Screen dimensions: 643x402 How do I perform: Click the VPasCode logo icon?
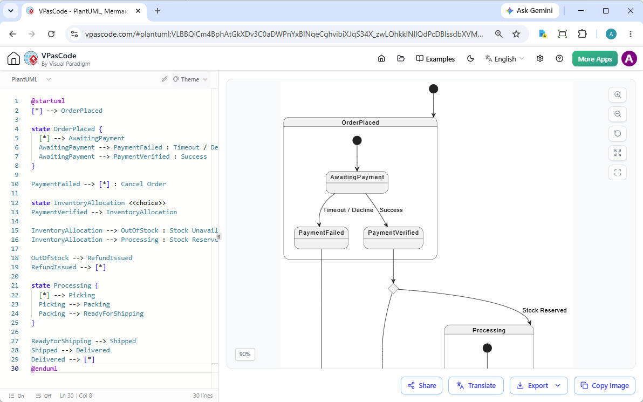point(31,59)
